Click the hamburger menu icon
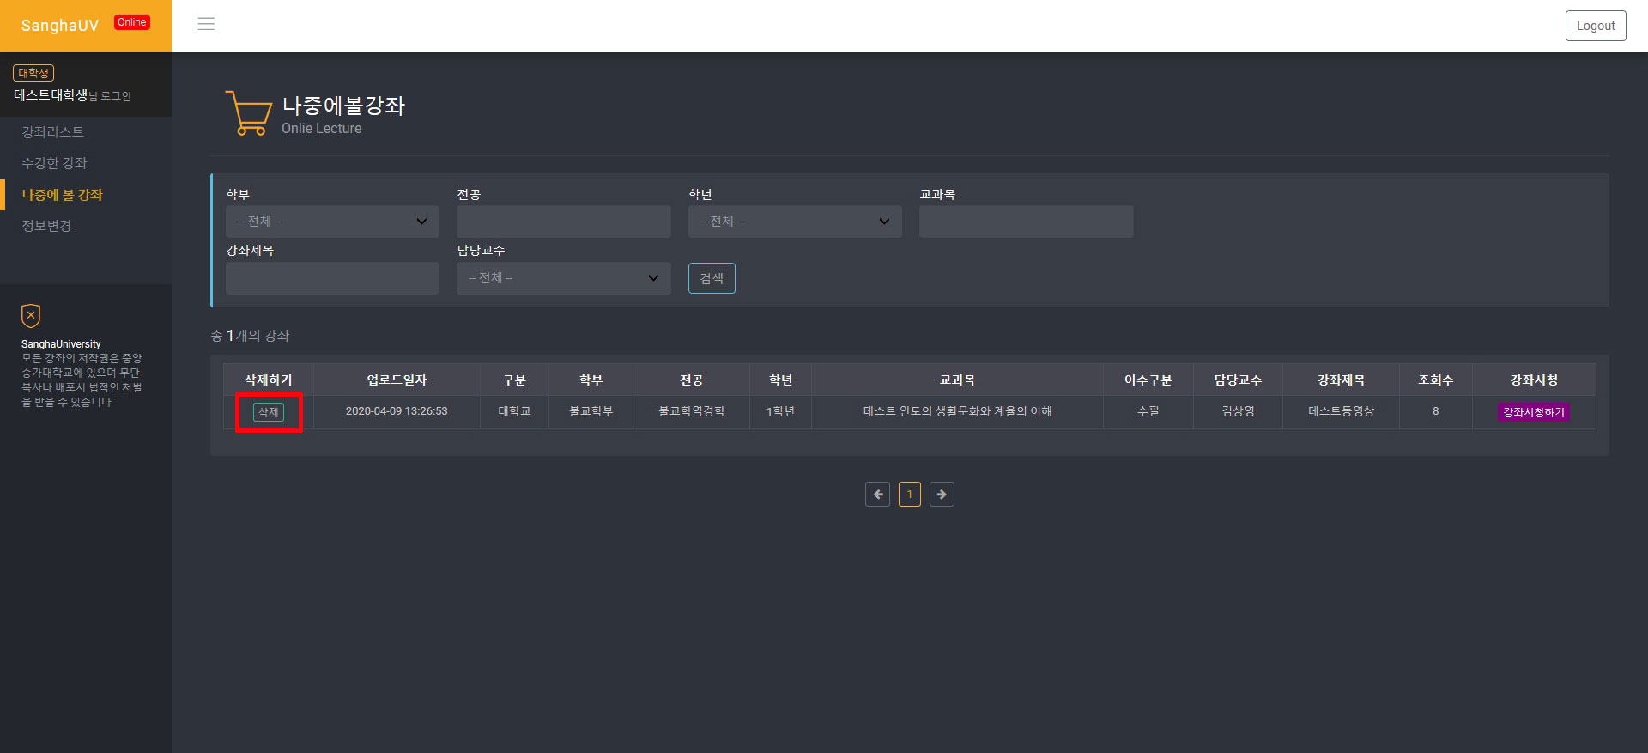1648x753 pixels. tap(206, 24)
